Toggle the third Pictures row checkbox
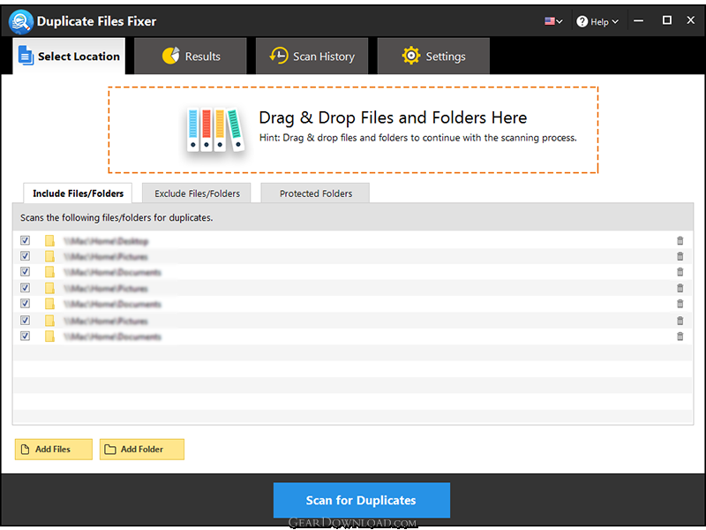The image size is (706, 530). (26, 321)
